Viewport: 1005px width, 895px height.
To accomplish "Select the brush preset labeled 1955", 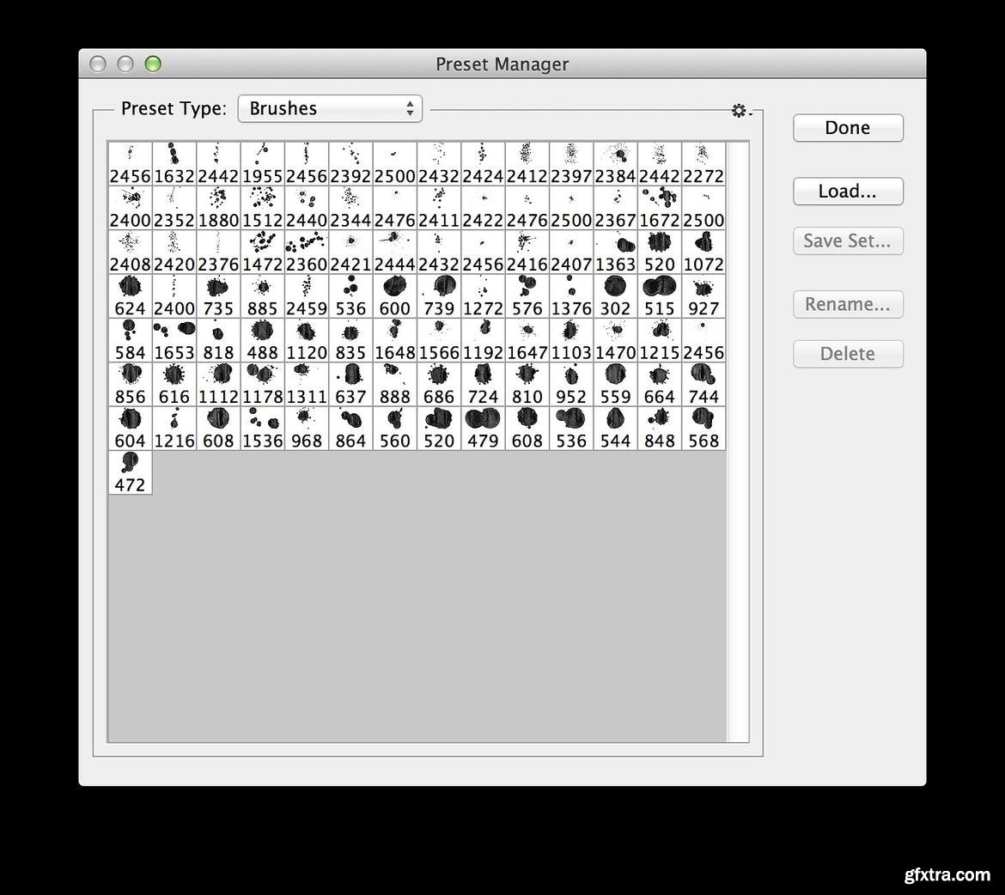I will 263,164.
